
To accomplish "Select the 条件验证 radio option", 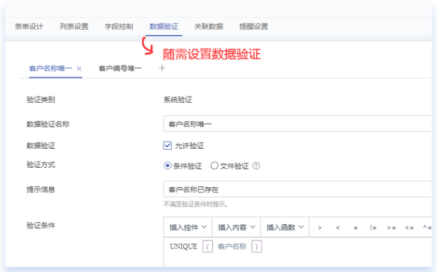I will [167, 166].
